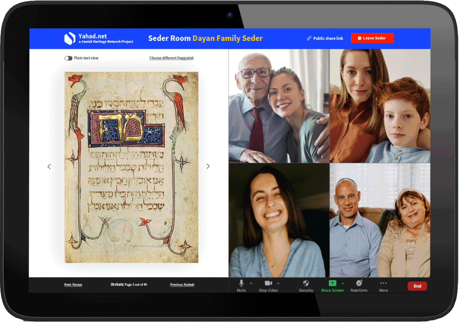Open the More options menu
459x323 pixels.
pos(383,285)
